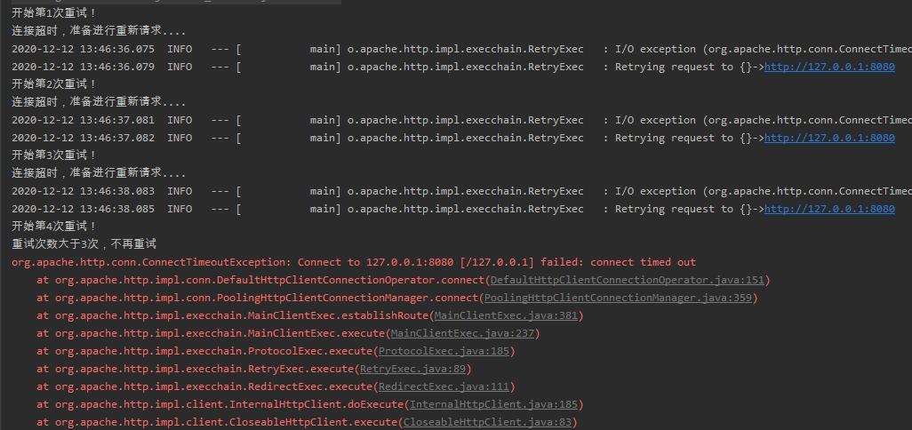This screenshot has height=430, width=912.
Task: Click the line '开始第1次重试！'
Action: [x=54, y=13]
